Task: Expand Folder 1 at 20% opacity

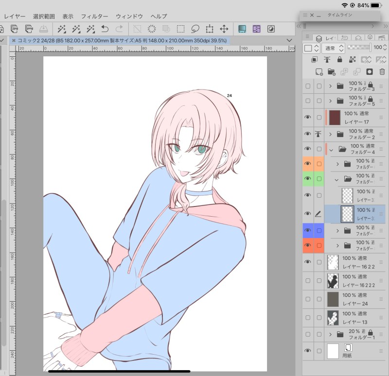Action: point(330,334)
